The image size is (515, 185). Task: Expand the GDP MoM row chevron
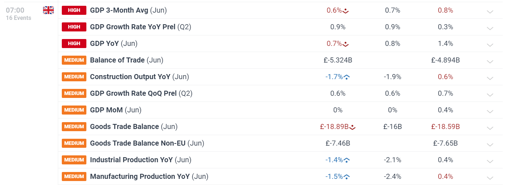(490, 111)
